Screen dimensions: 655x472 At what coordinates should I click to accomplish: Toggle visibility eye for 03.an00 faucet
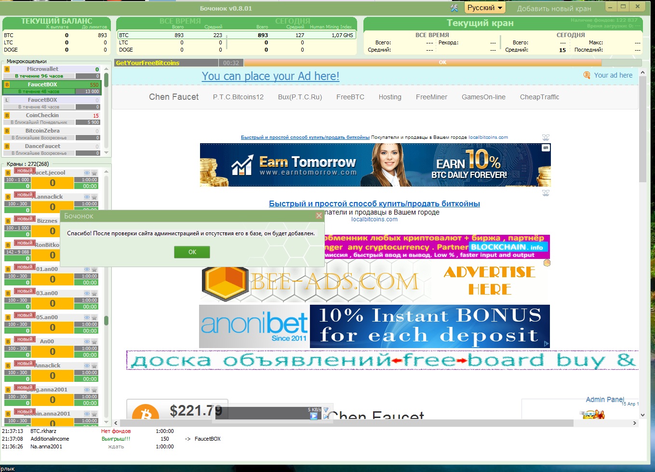point(87,293)
